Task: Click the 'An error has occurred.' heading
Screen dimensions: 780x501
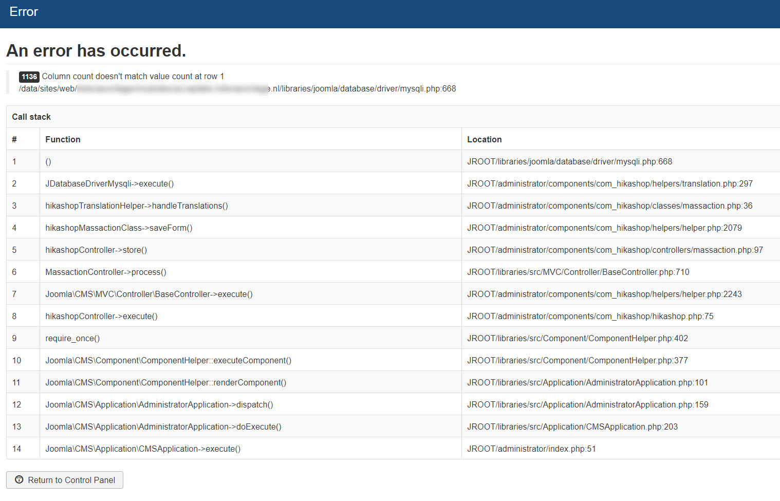Action: click(96, 51)
